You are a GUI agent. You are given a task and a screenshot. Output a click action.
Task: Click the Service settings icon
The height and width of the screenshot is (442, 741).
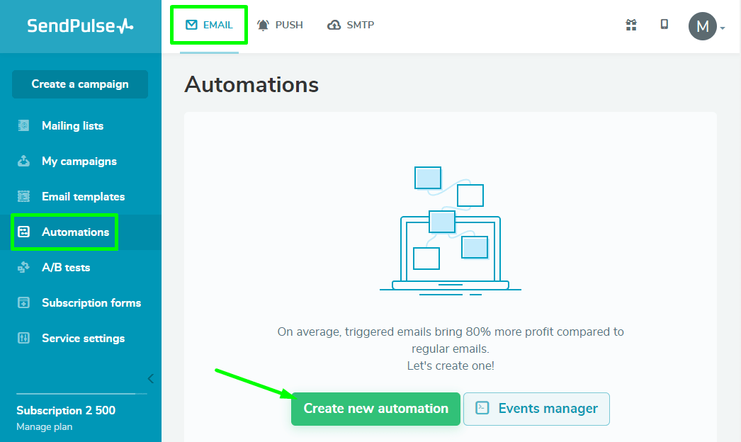(23, 338)
